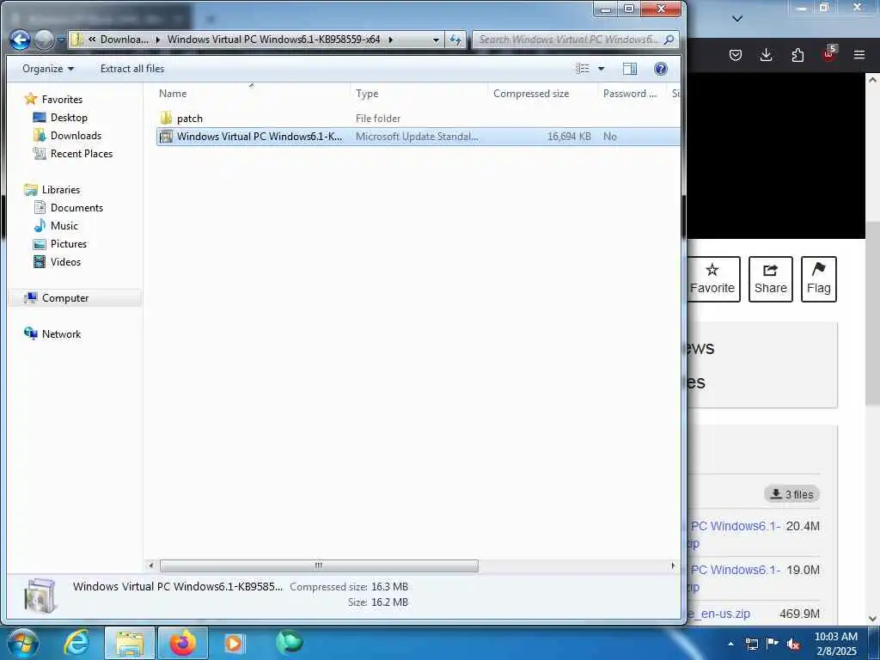Viewport: 880px width, 660px height.
Task: Click the Firefox Pocket icon in the browser toolbar
Action: 736,55
